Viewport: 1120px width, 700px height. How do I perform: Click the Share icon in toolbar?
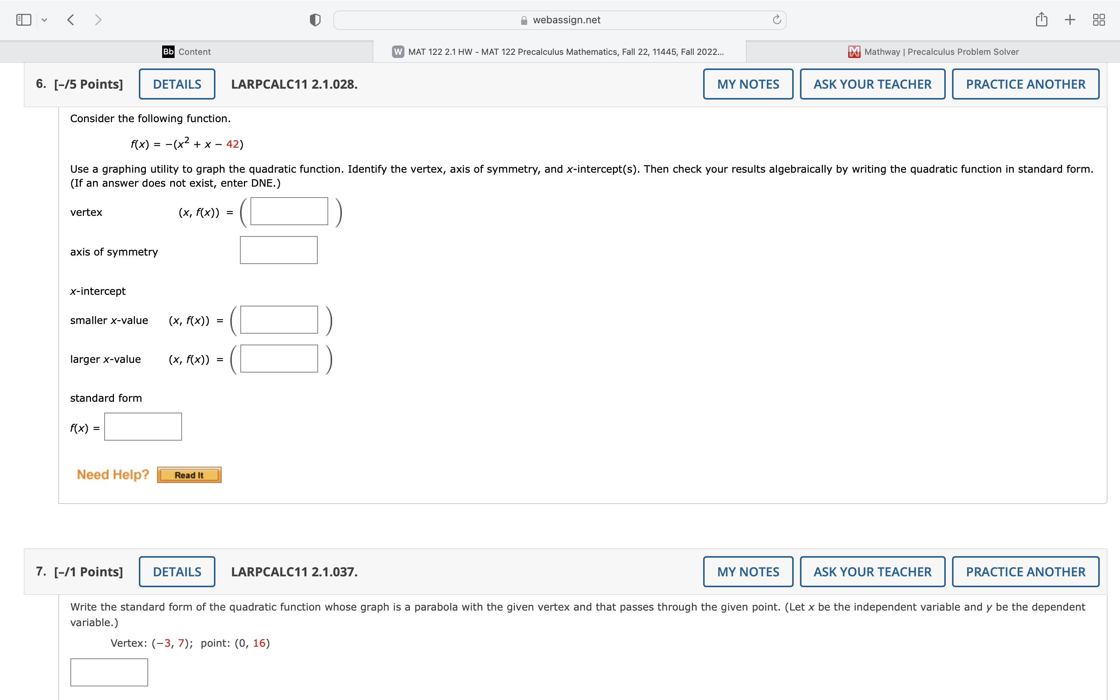(x=1041, y=20)
